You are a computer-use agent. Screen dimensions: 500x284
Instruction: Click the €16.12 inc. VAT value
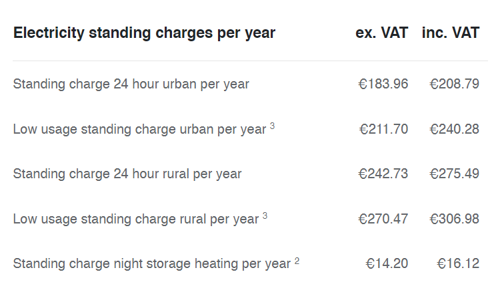(x=458, y=263)
